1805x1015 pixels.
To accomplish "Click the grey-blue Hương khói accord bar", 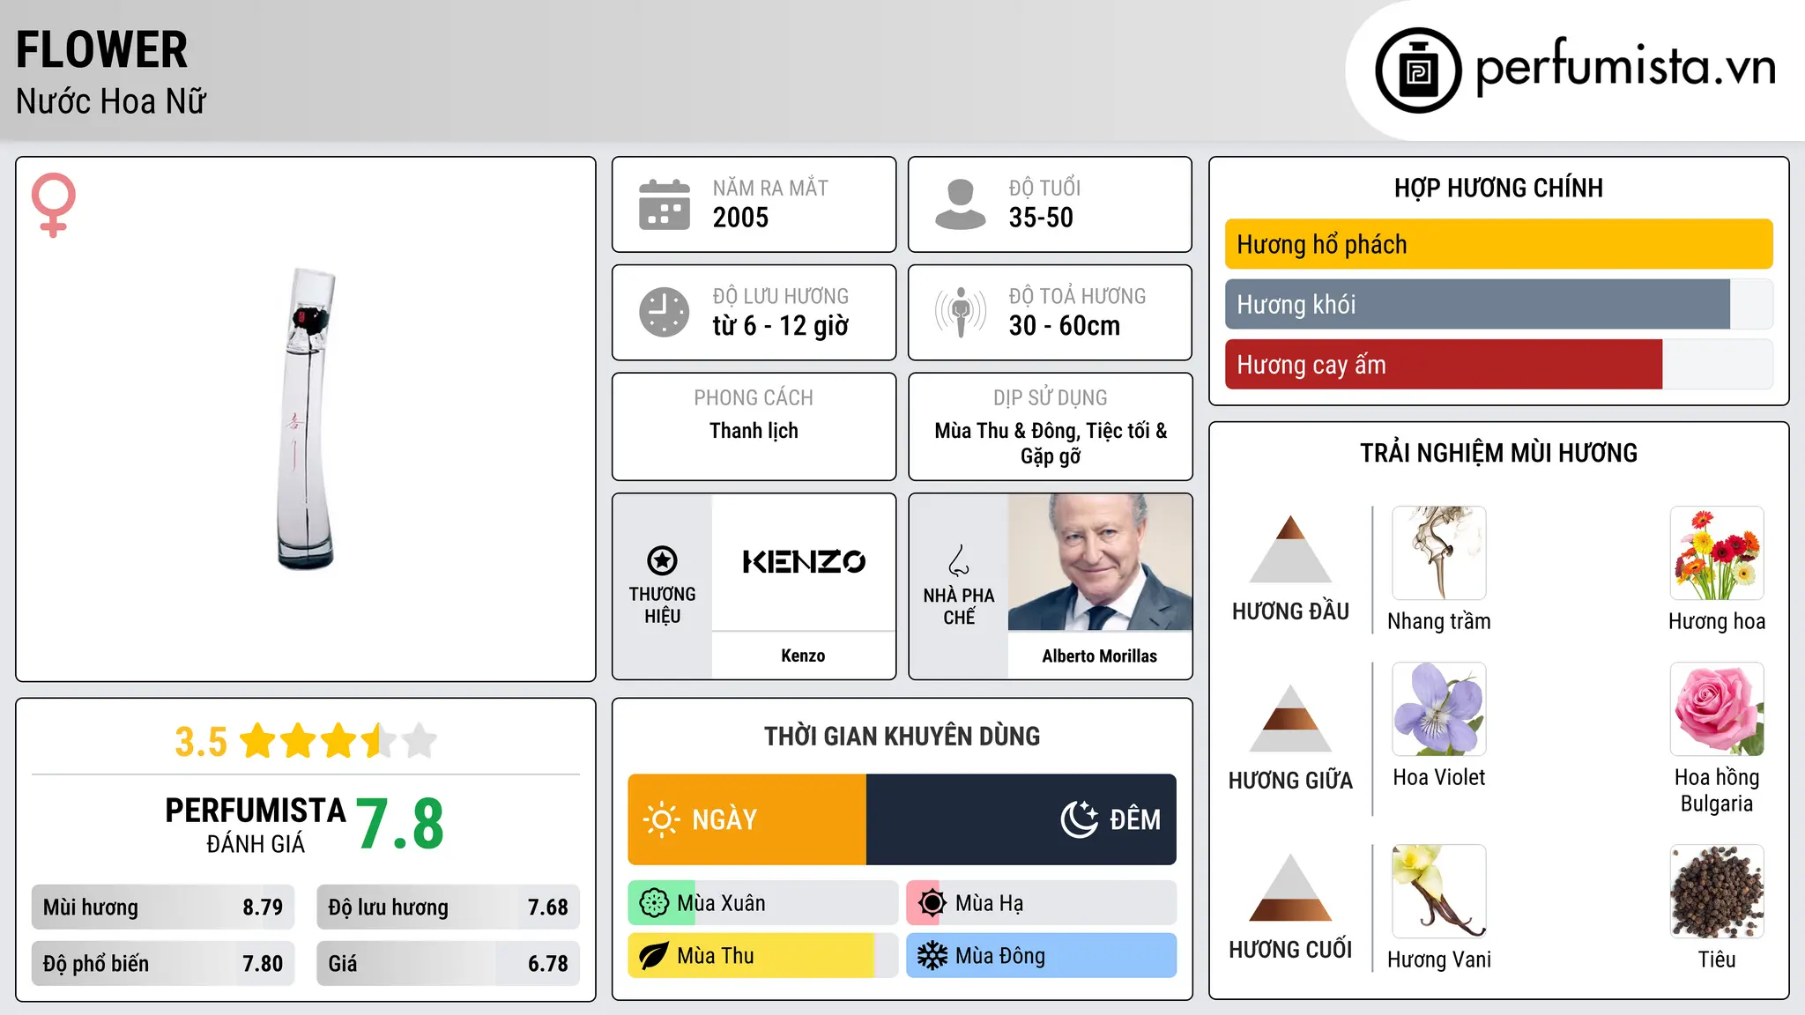I will (x=1477, y=304).
